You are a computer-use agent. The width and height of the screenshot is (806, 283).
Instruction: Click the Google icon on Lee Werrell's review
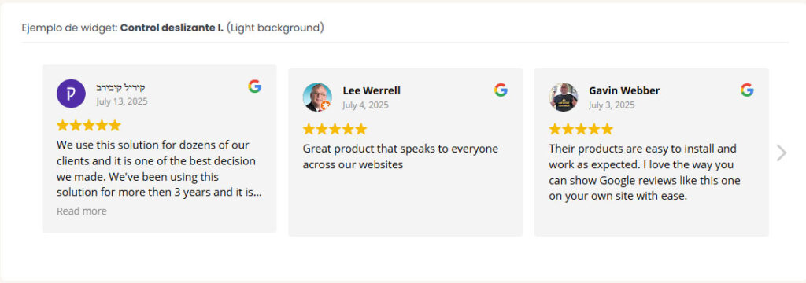pos(501,90)
